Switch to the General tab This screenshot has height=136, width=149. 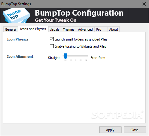11,29
